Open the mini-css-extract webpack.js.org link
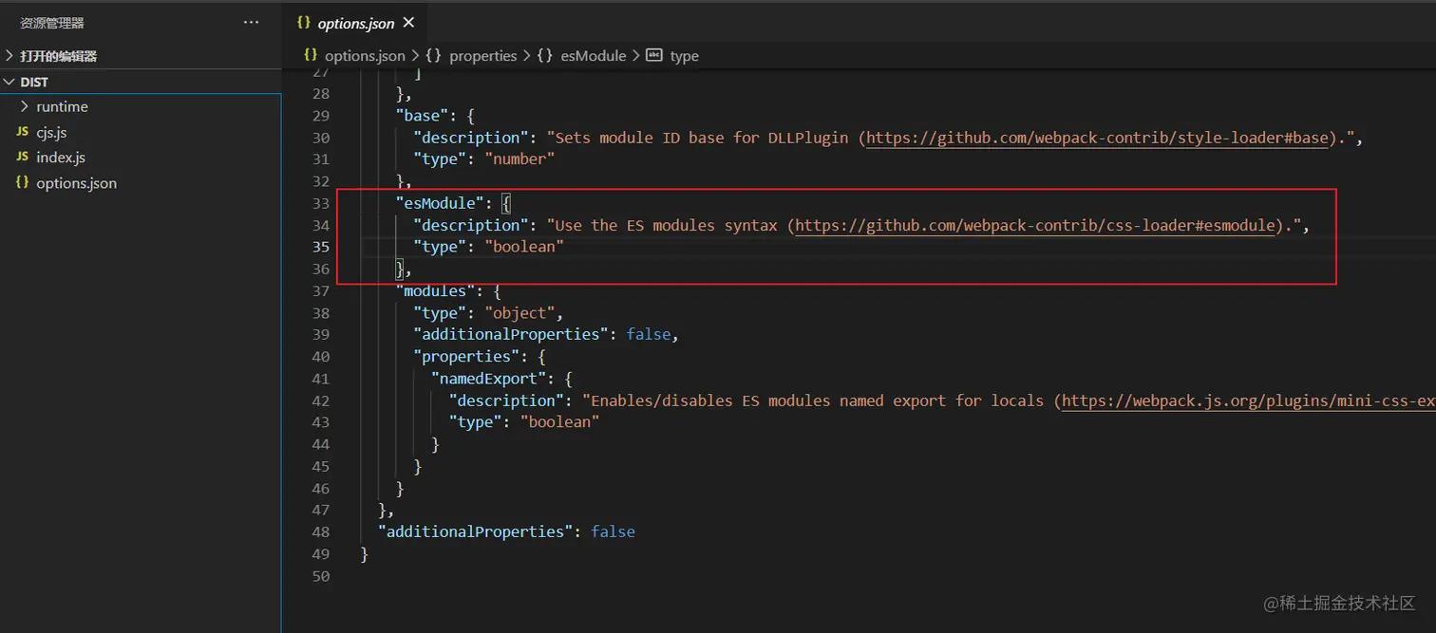 pyautogui.click(x=1249, y=400)
